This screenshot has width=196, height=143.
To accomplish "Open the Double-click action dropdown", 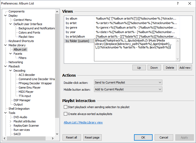I will click(128, 82).
